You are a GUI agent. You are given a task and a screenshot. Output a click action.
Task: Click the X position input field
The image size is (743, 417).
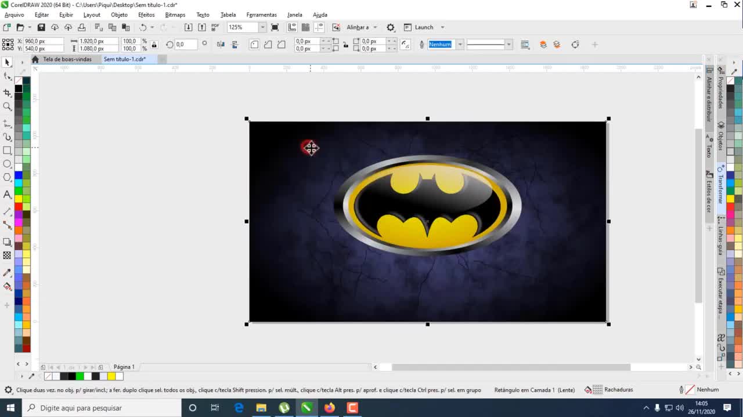point(44,41)
